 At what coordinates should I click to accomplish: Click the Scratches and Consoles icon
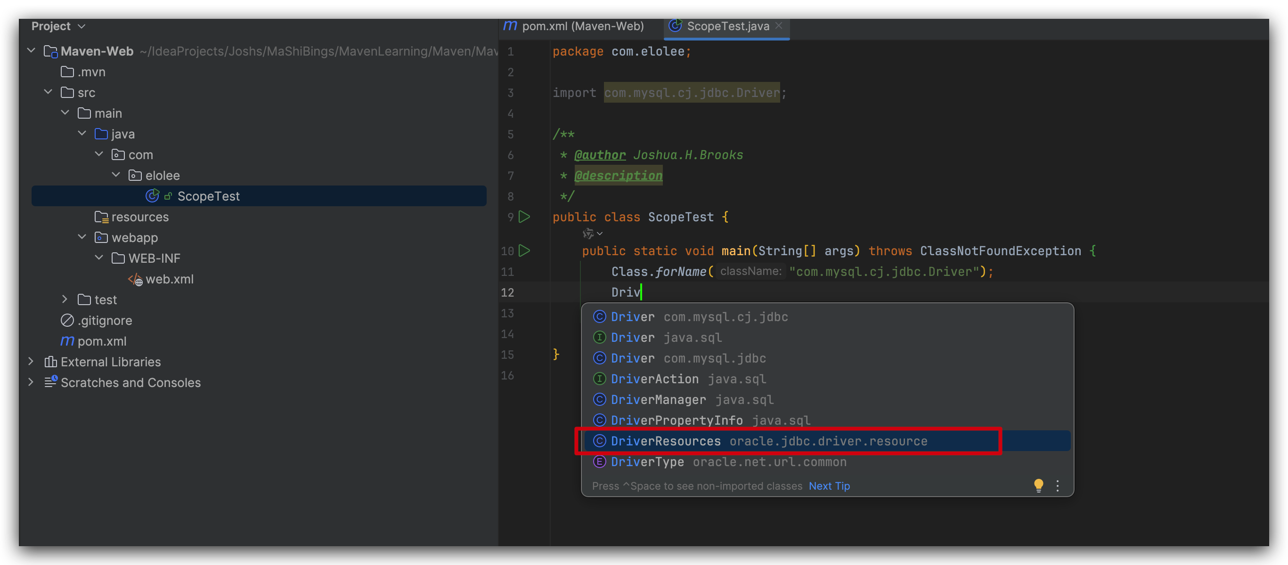pyautogui.click(x=50, y=382)
